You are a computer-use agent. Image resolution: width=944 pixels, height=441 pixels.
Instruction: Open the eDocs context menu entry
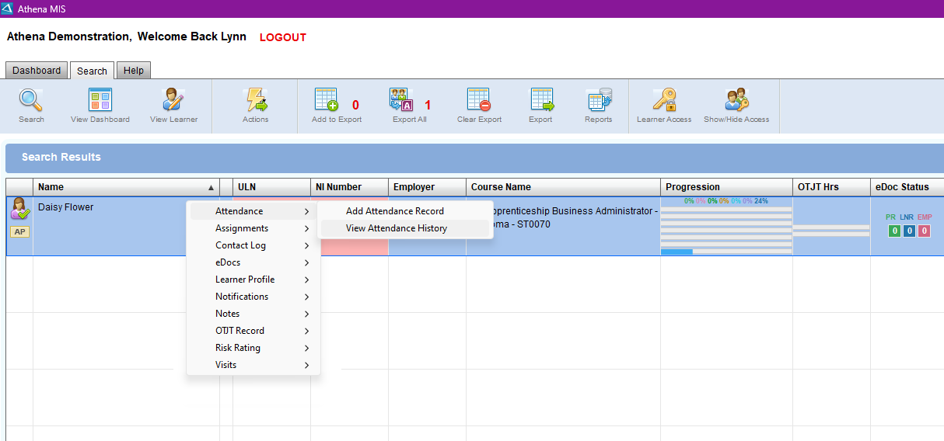[x=253, y=262]
